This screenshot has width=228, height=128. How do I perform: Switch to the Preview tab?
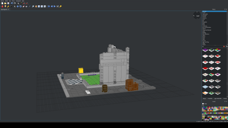click(225, 98)
